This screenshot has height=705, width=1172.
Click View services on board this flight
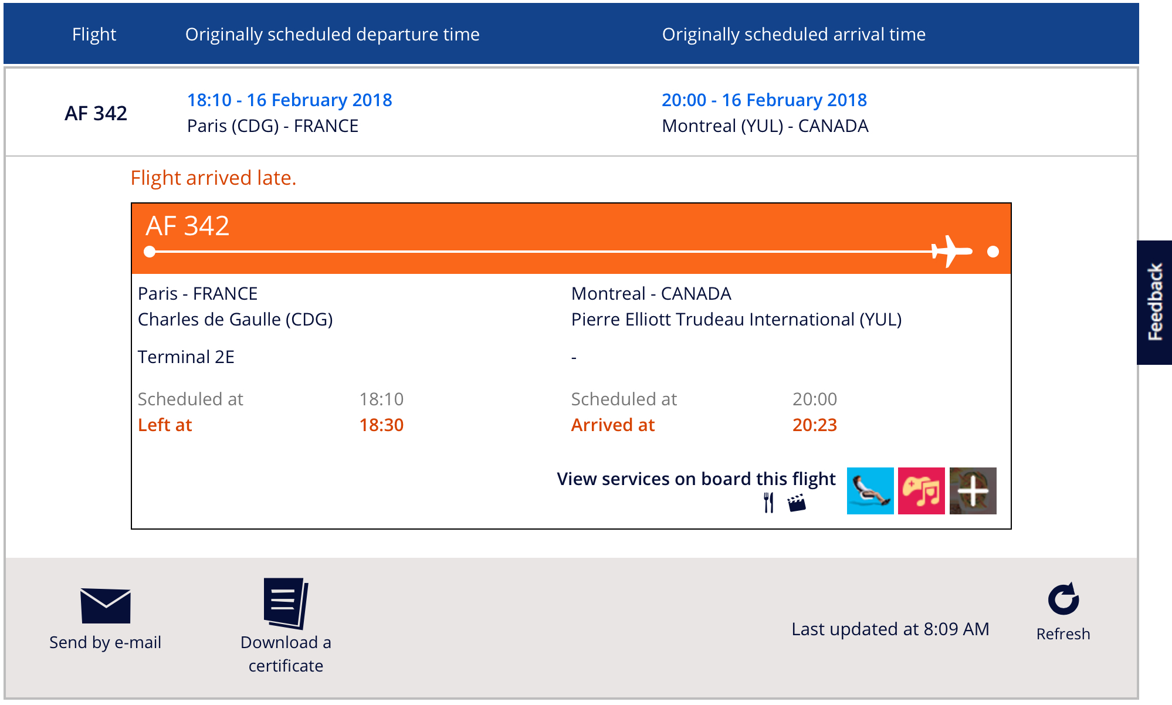(696, 479)
